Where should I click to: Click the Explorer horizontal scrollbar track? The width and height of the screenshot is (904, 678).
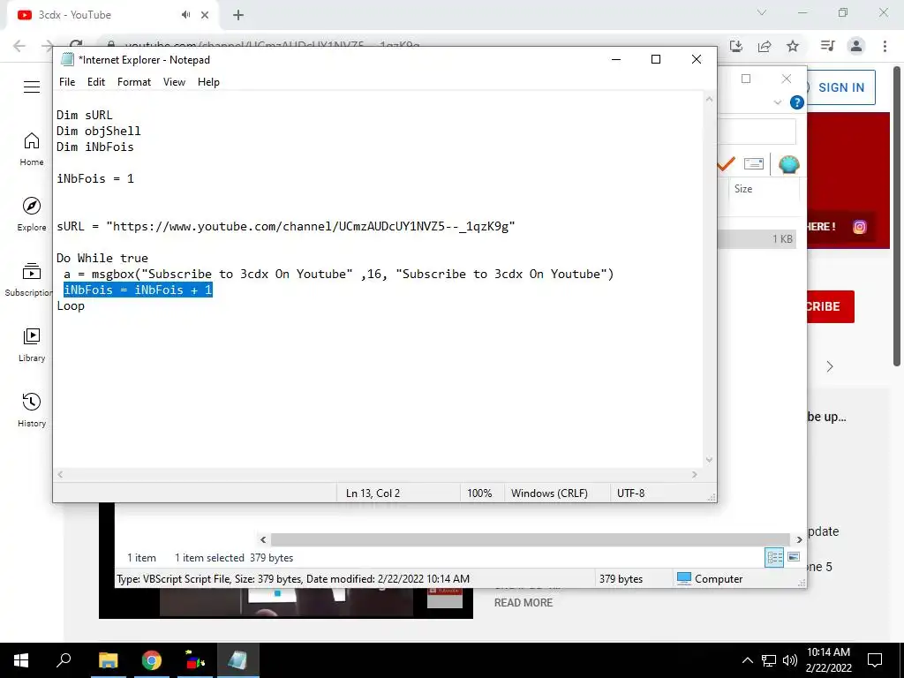click(531, 539)
